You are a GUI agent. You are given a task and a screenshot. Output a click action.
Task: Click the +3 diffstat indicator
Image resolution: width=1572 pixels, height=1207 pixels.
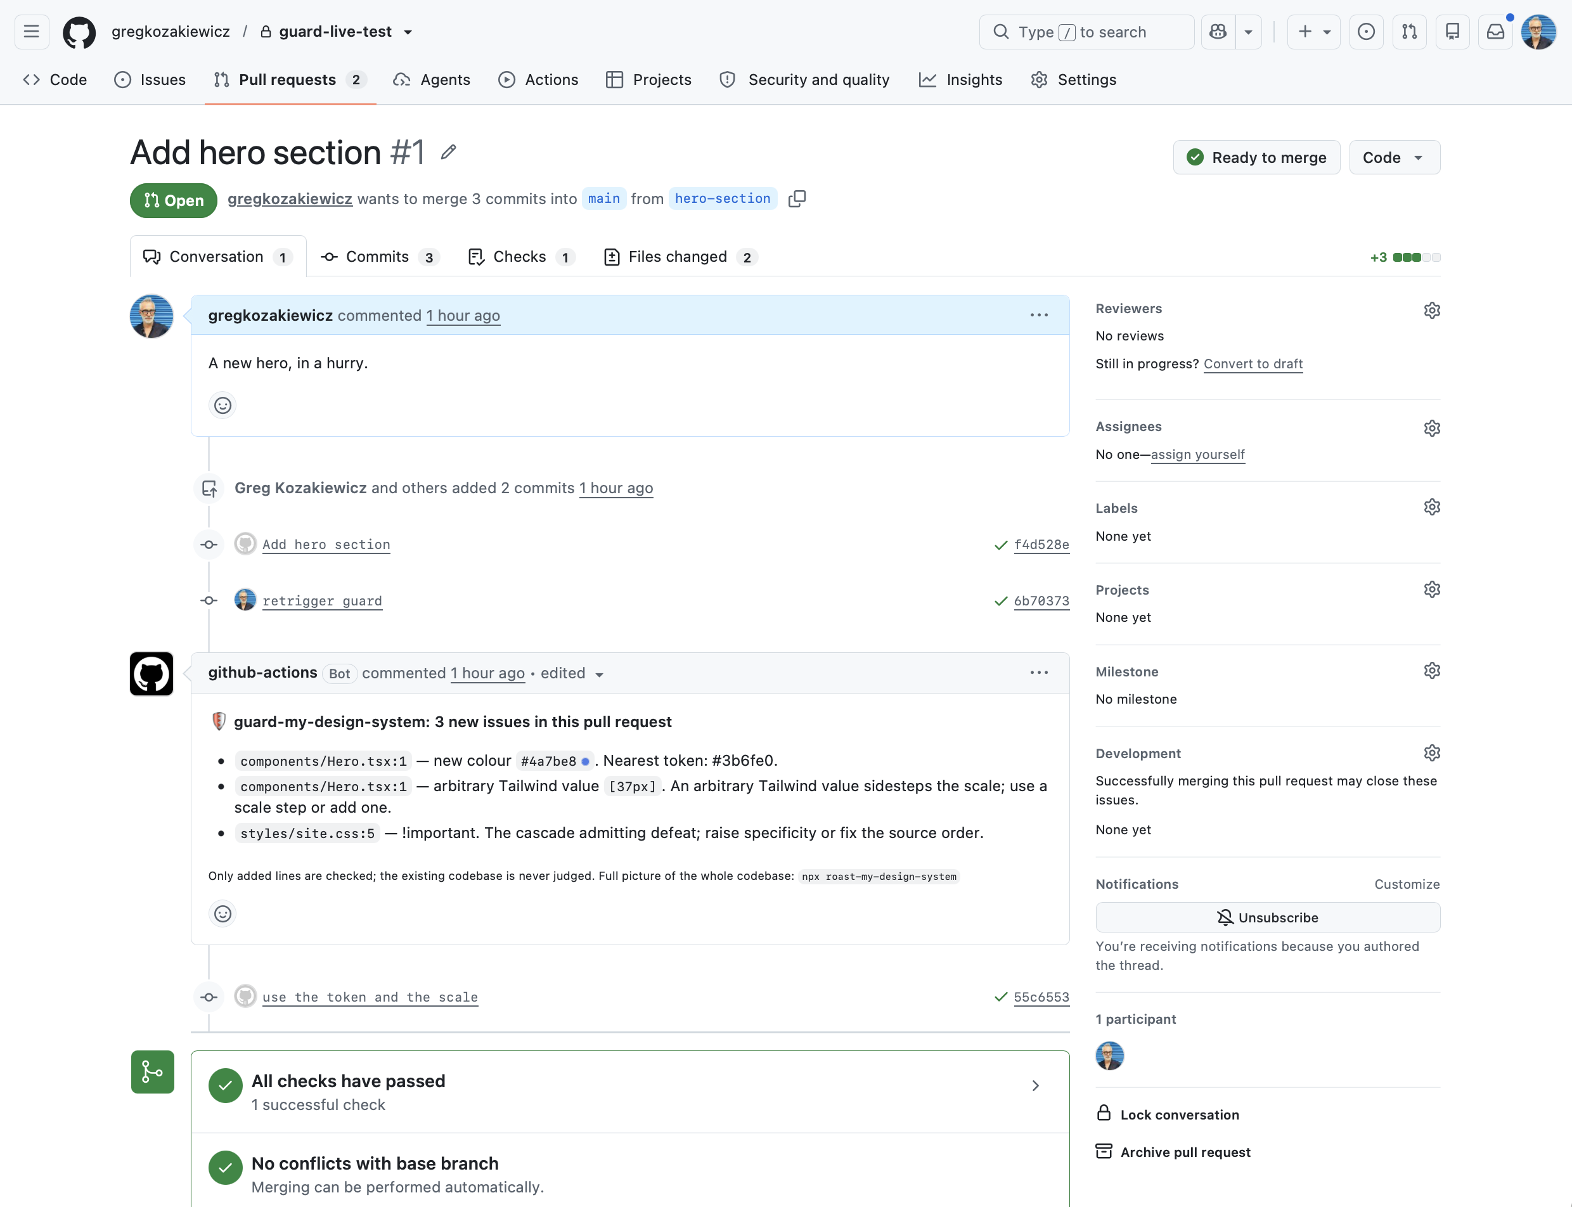tap(1405, 257)
